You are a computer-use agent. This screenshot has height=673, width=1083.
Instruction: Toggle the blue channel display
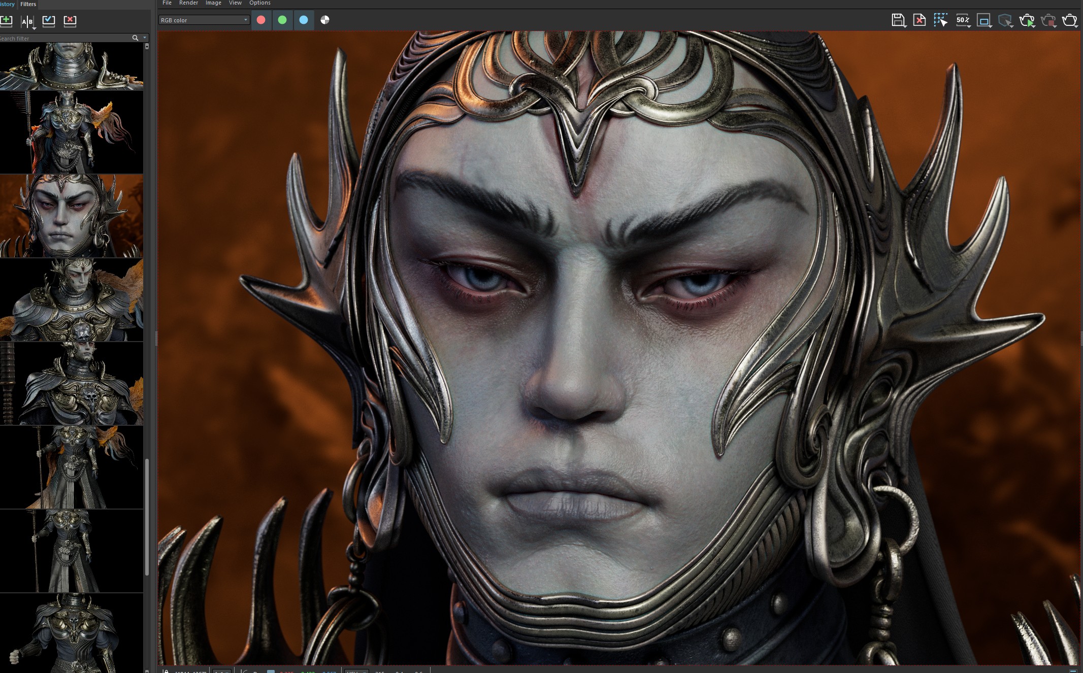304,20
